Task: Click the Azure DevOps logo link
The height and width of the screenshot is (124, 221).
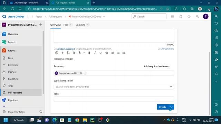Action: tap(13, 17)
